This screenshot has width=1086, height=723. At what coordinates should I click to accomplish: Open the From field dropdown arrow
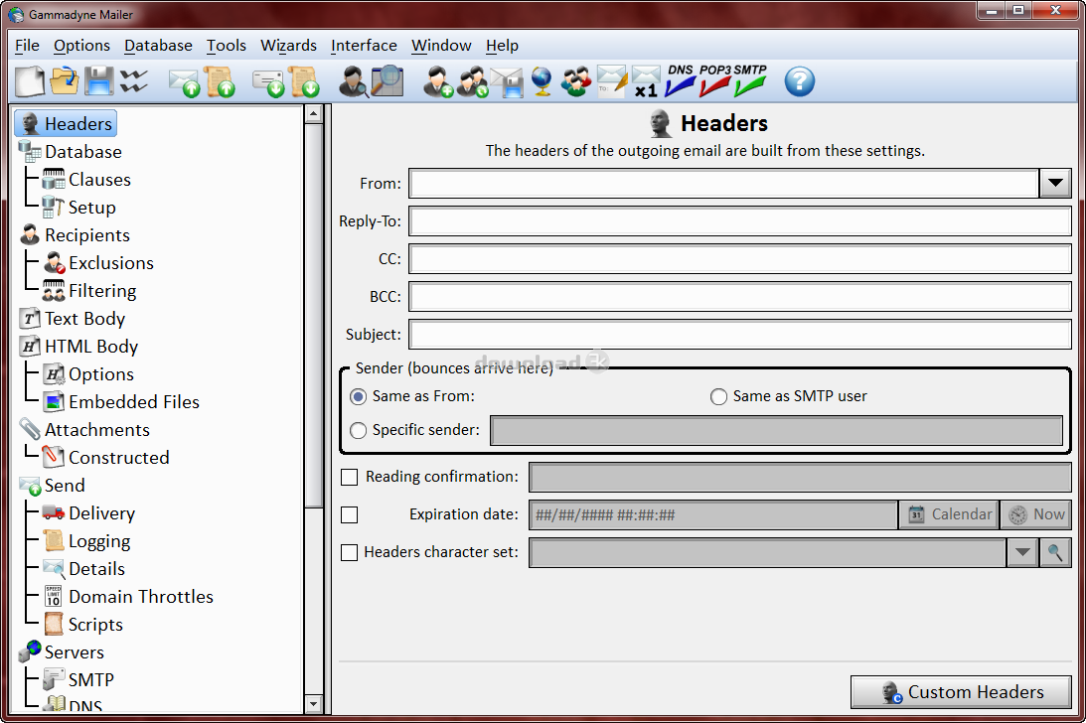point(1055,184)
